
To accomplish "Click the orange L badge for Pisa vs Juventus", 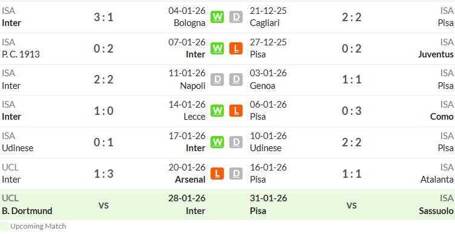I will click(x=236, y=48).
